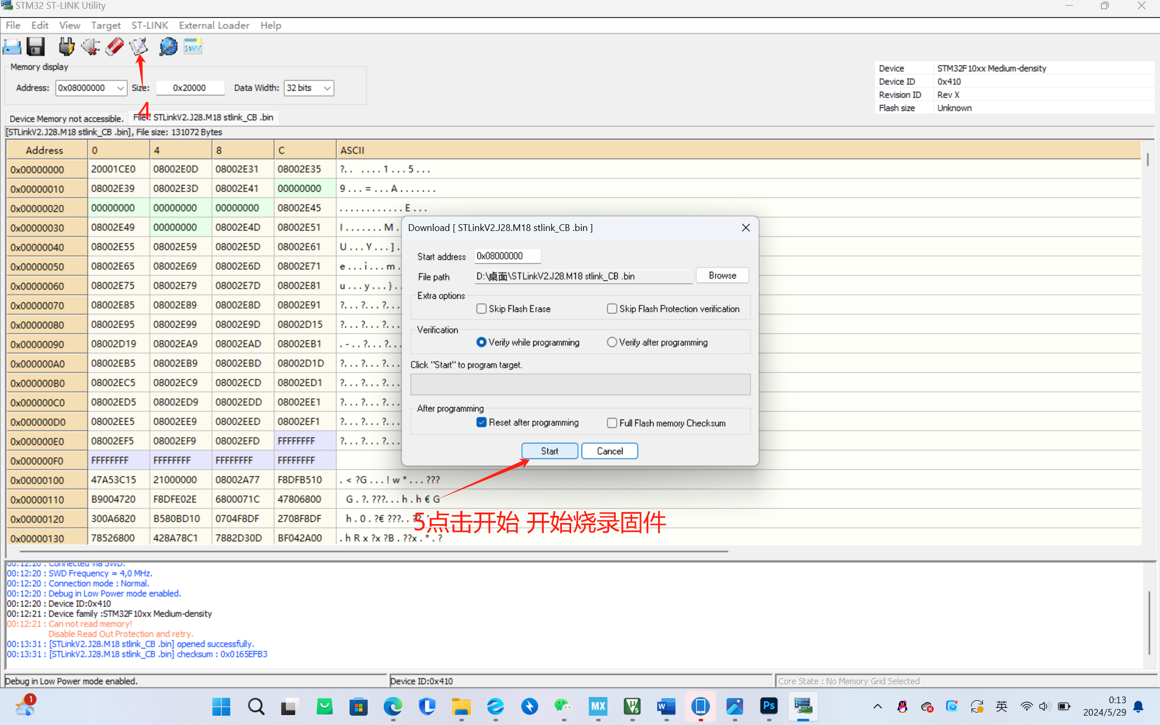Screen dimensions: 1160x725
Task: Open the notifications bell in the tray
Action: [1139, 706]
